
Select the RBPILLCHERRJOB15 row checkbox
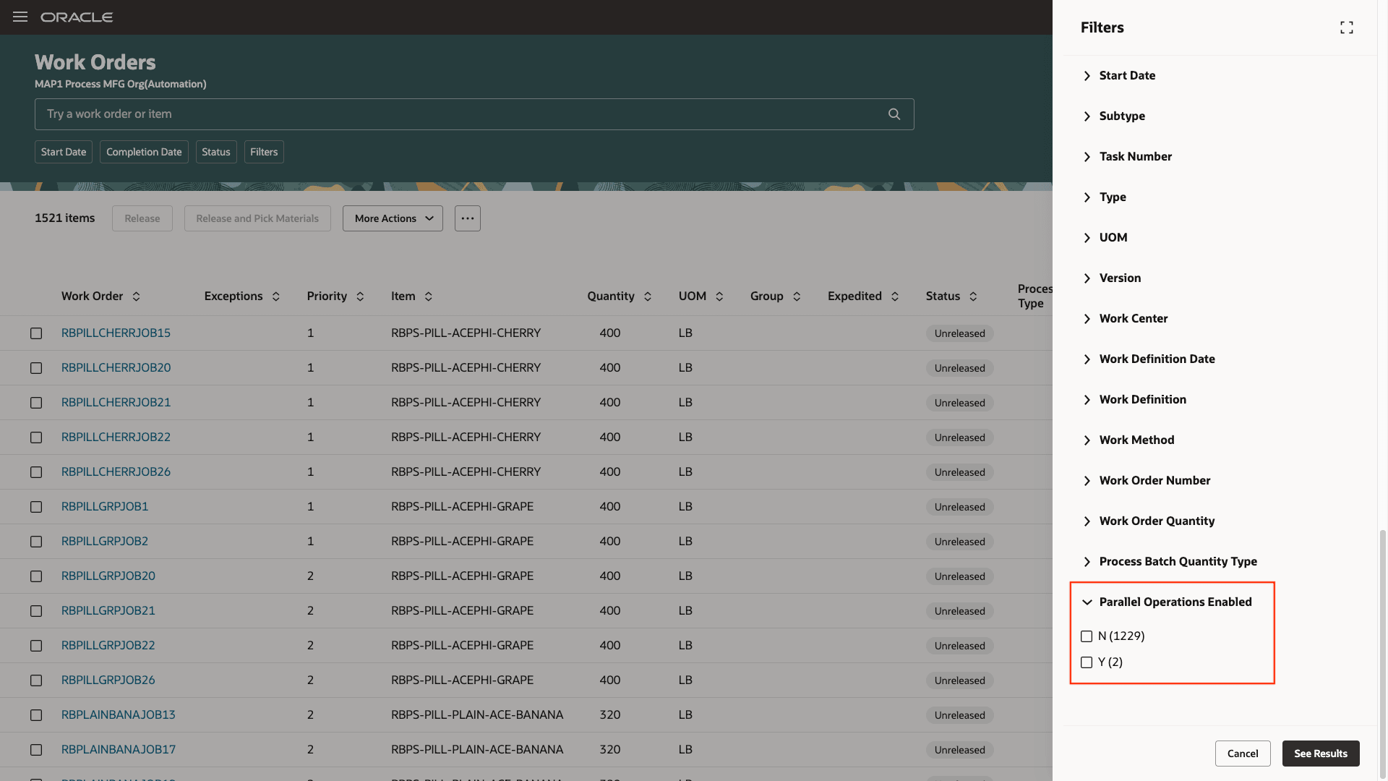tap(36, 333)
